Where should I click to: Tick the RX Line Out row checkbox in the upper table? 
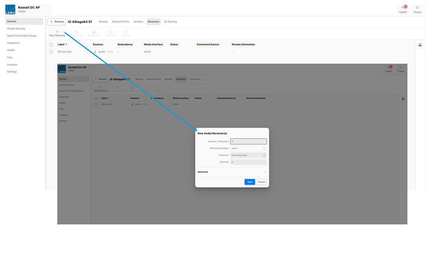tap(51, 52)
